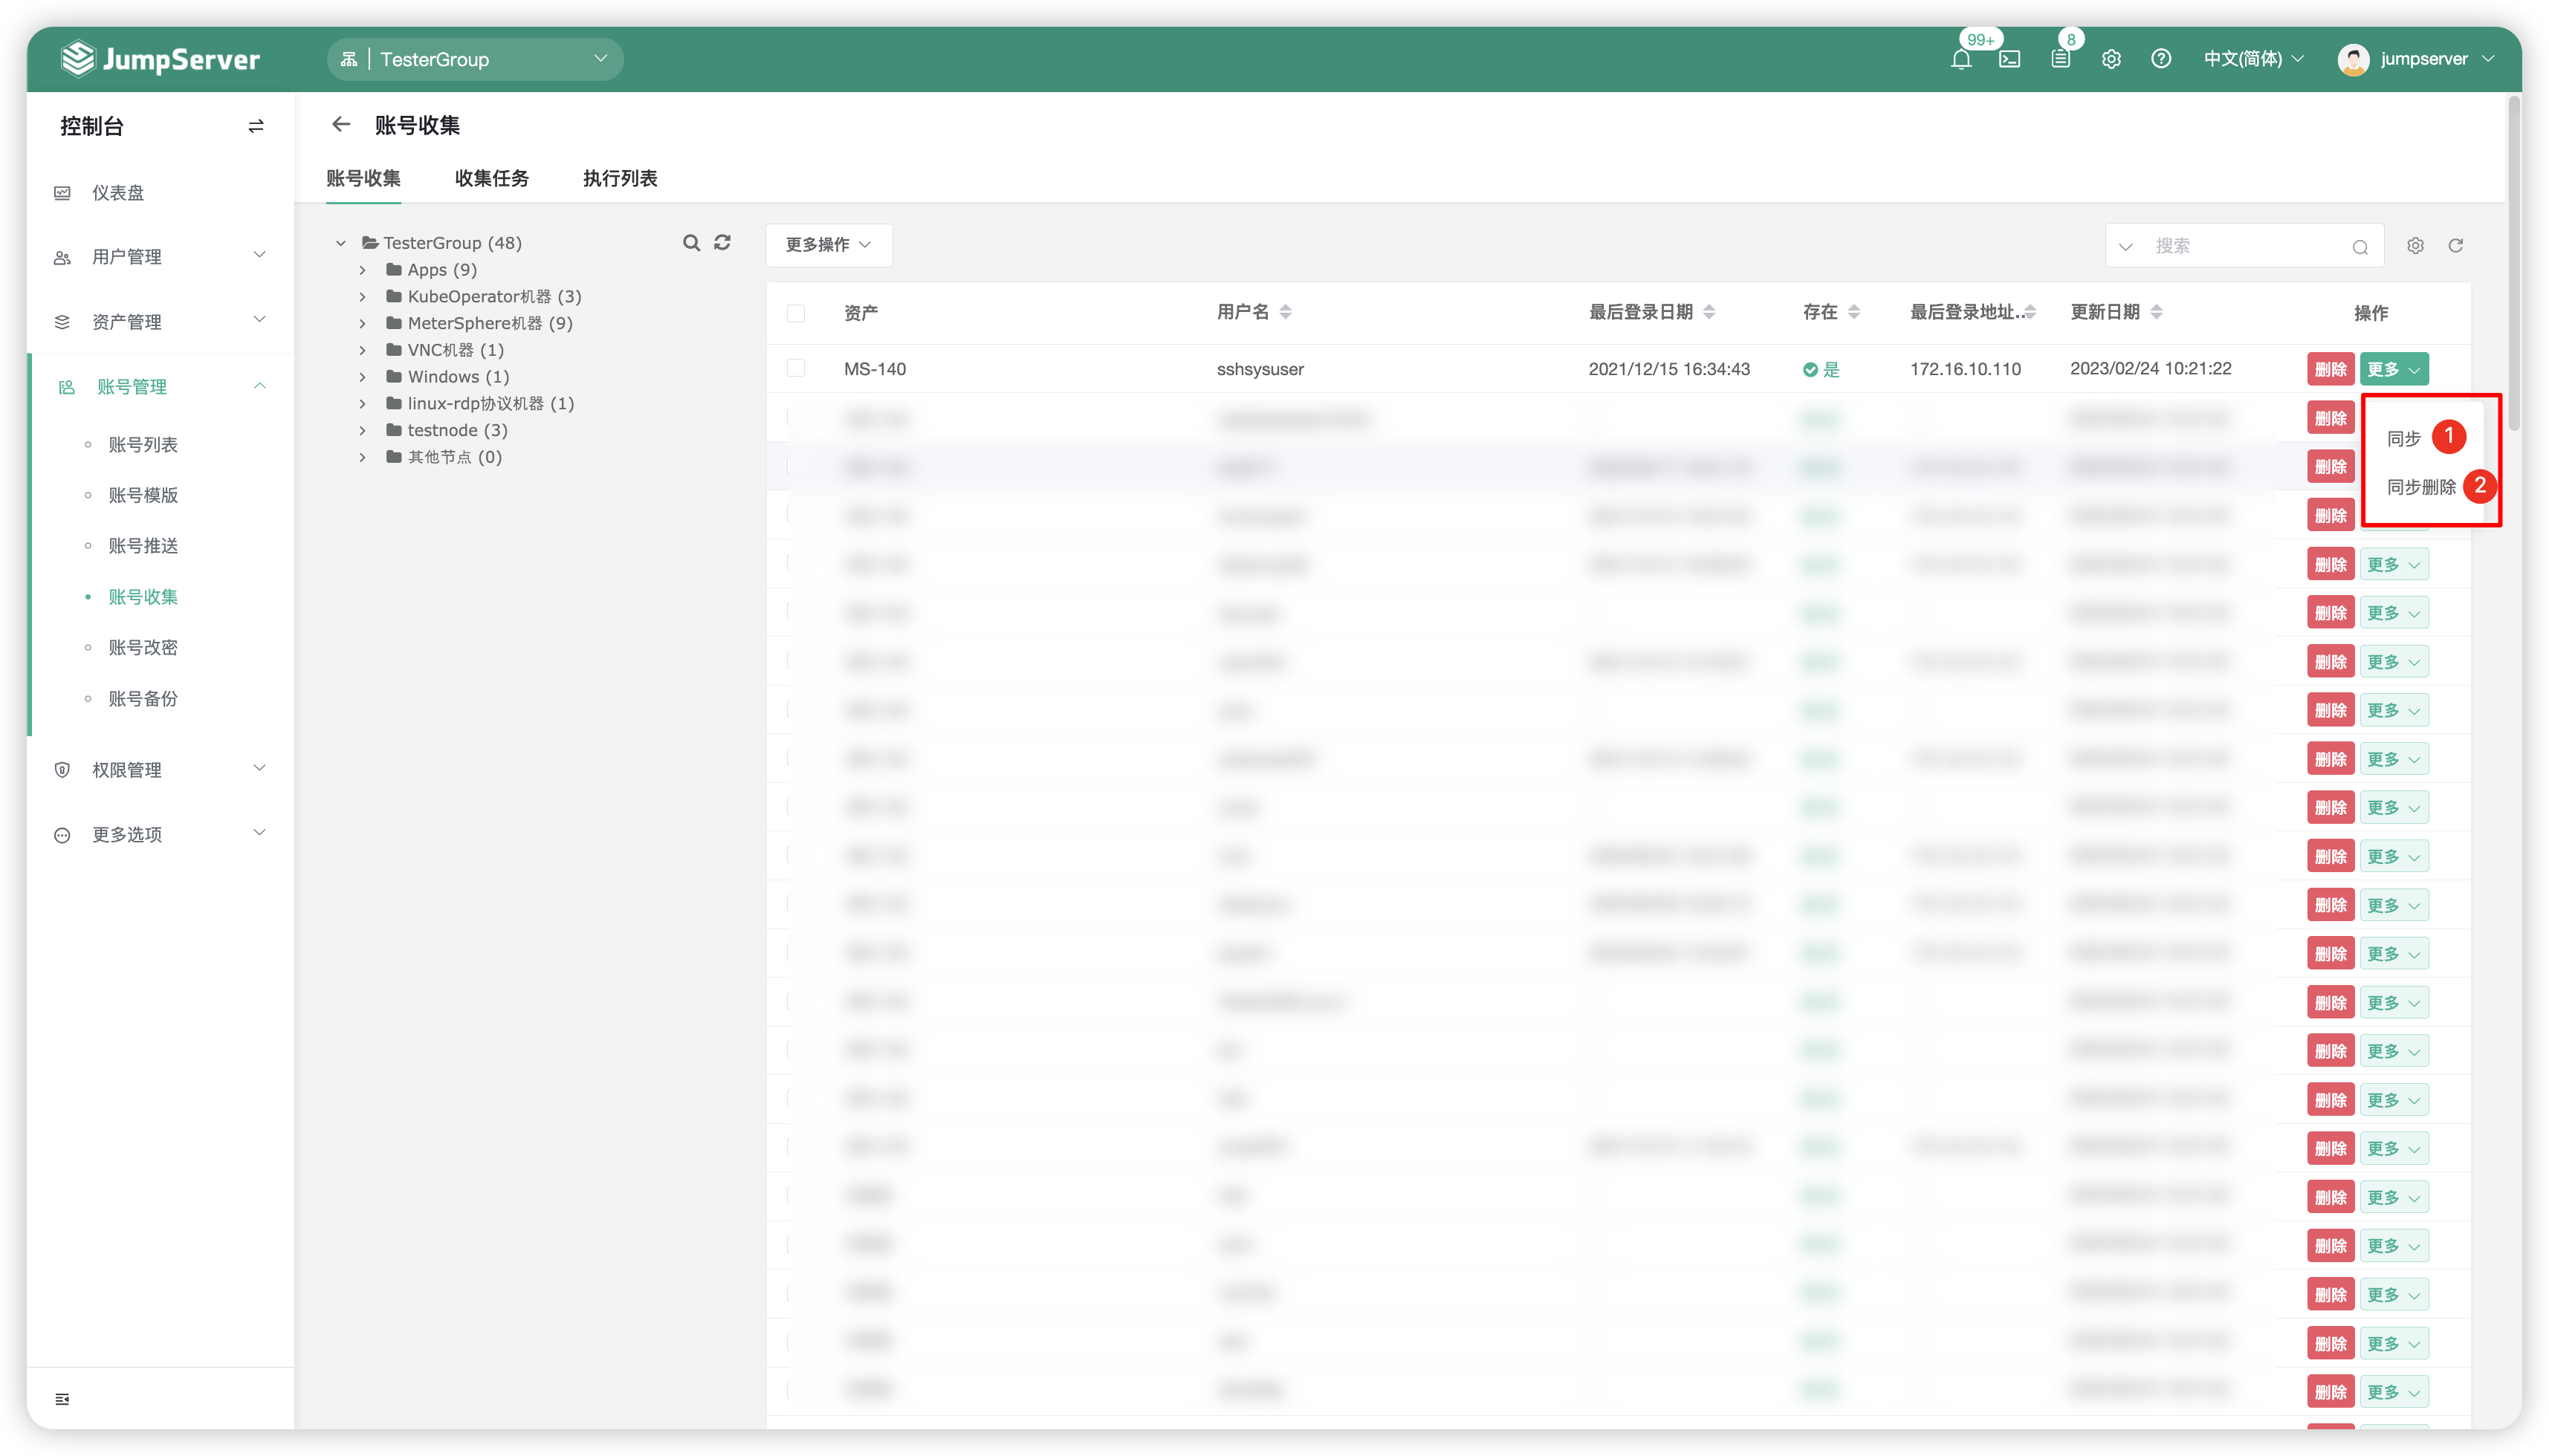
Task: Collapse the TesterGroup (48) root node
Action: pyautogui.click(x=340, y=243)
